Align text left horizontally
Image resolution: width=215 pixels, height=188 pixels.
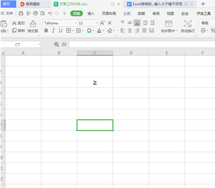pyautogui.click(x=123, y=30)
